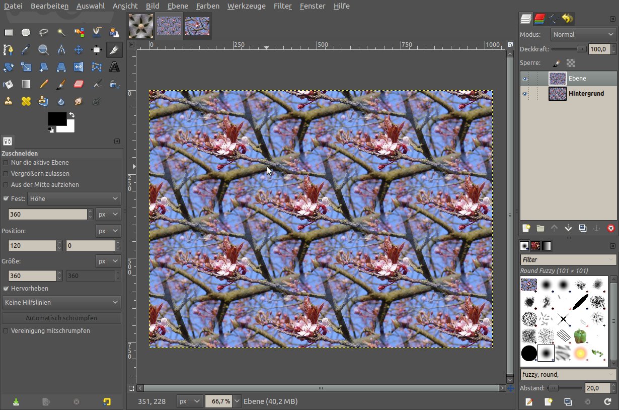Activate the Zoom magnifier tool

click(x=44, y=50)
